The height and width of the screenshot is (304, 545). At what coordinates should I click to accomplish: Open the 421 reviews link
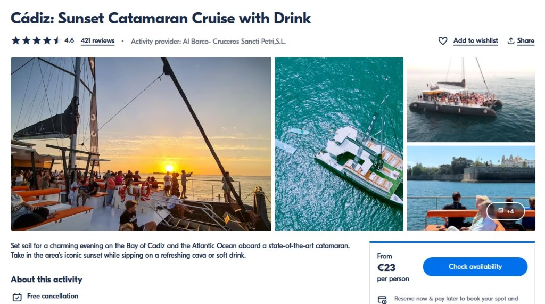coord(97,40)
